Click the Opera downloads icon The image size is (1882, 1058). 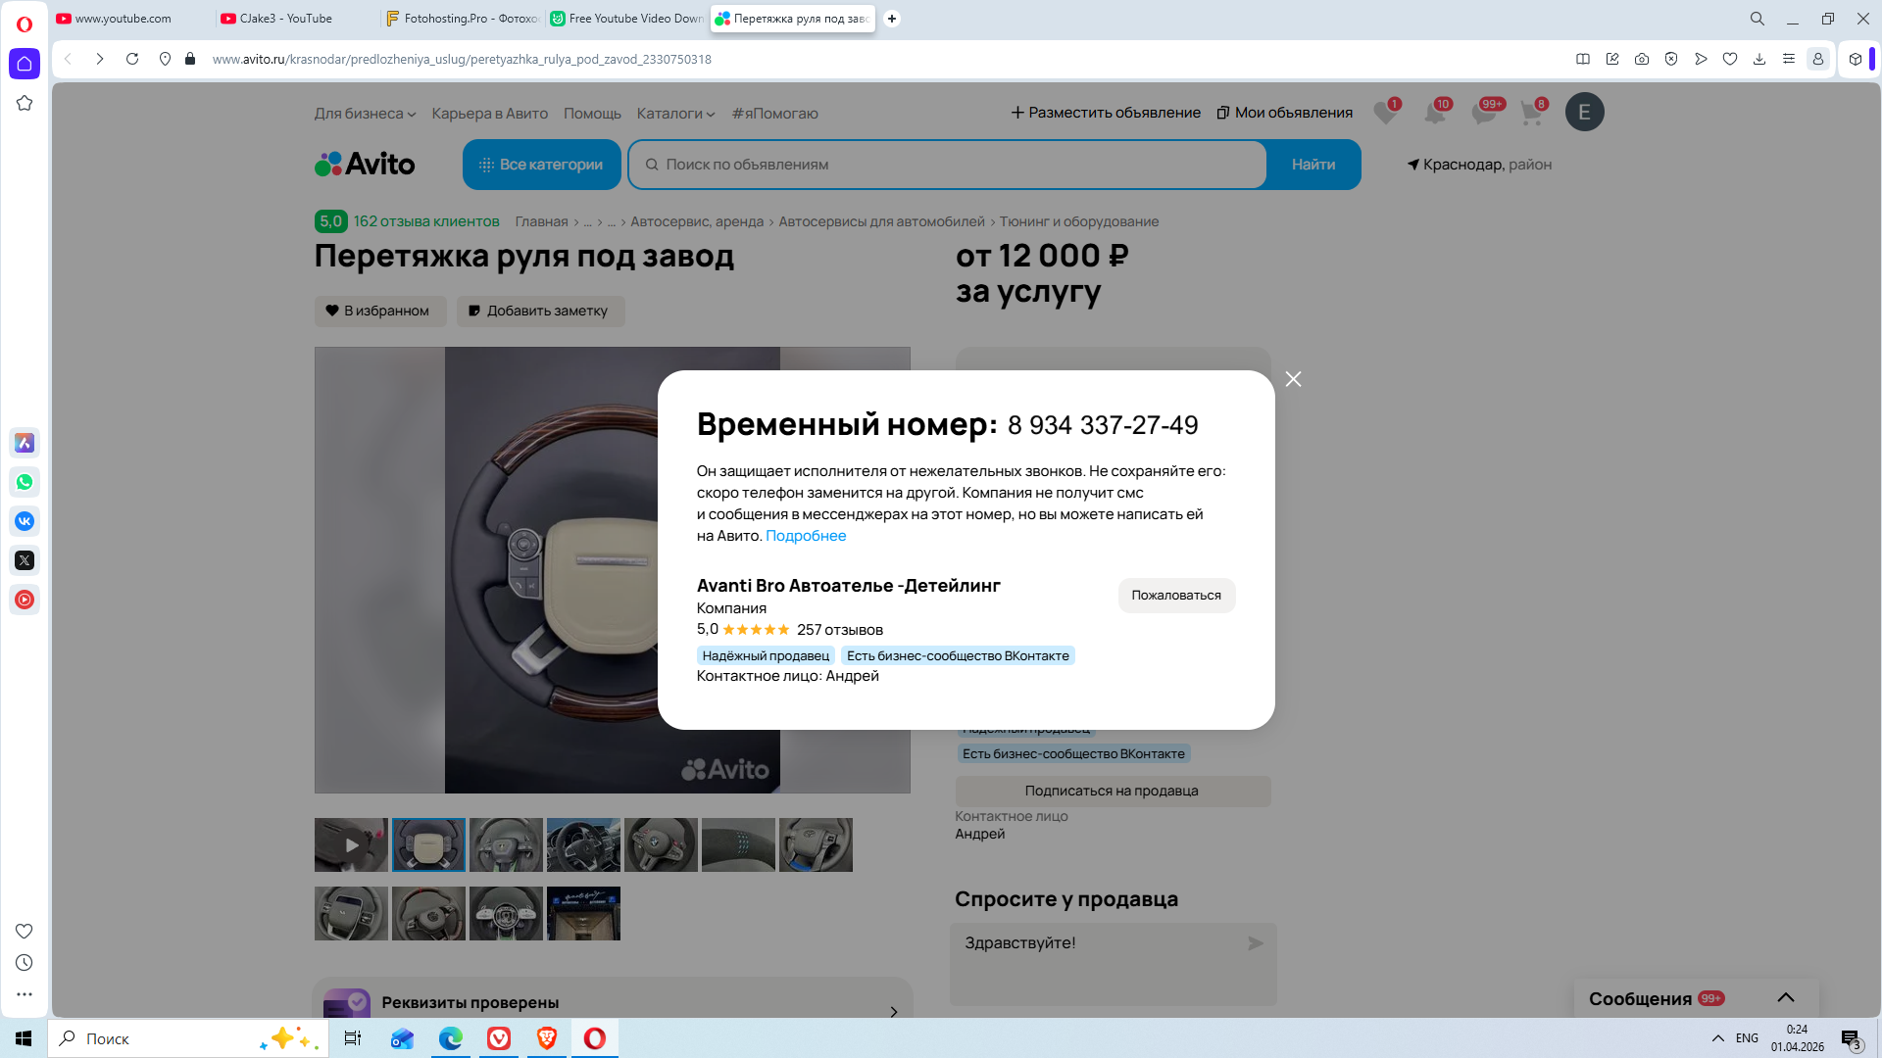(1759, 59)
